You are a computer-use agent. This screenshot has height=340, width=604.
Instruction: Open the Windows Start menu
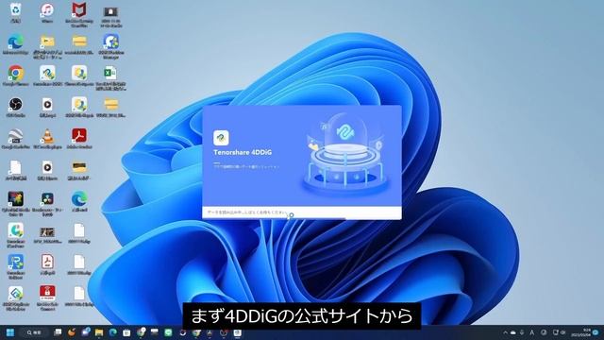click(10, 332)
